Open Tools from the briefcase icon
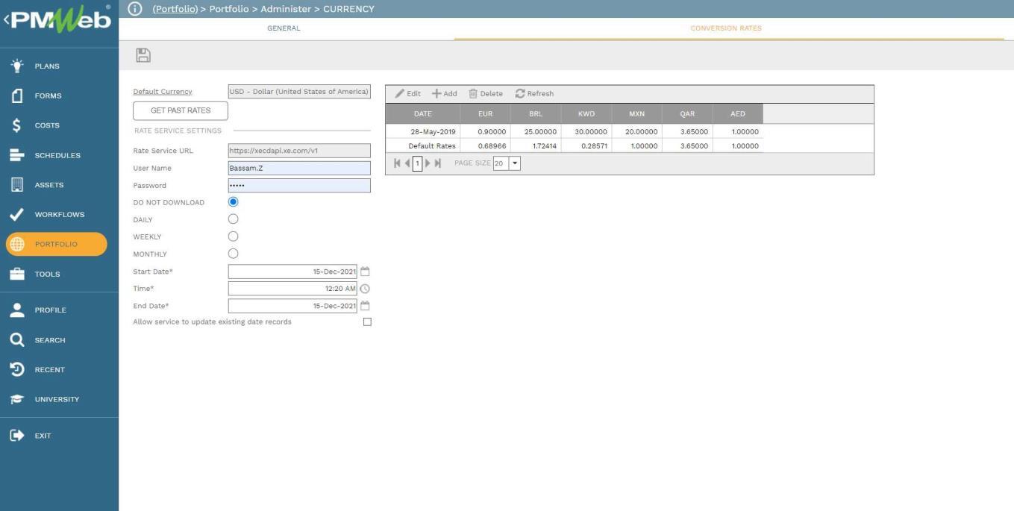This screenshot has width=1014, height=511. pyautogui.click(x=16, y=274)
